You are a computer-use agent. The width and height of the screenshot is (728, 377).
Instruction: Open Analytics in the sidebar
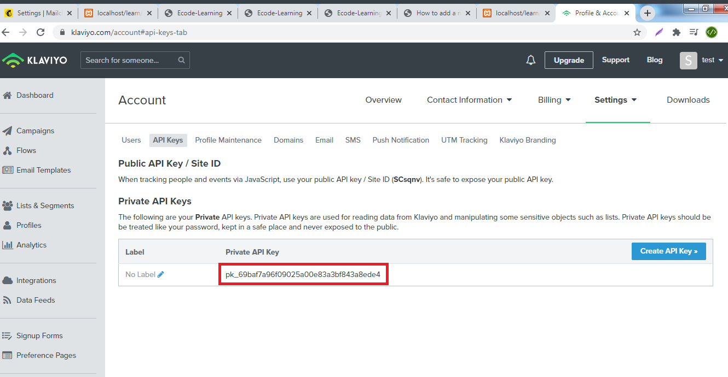pyautogui.click(x=31, y=245)
